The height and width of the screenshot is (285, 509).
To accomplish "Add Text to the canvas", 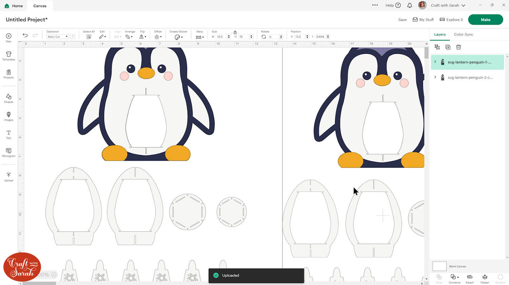I will 8,134.
